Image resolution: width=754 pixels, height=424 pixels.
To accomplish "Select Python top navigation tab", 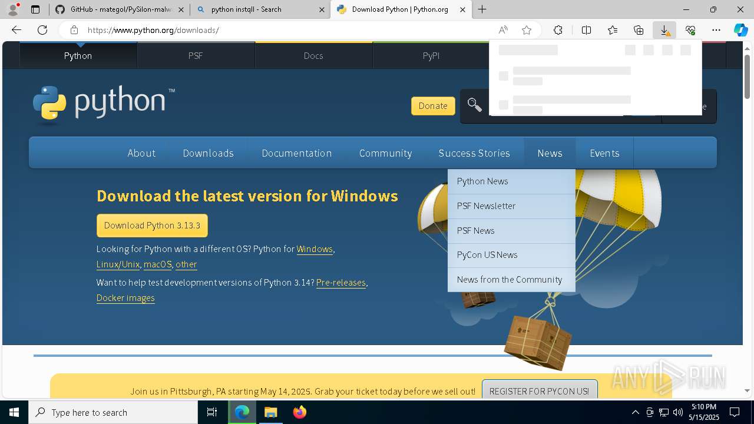I will click(78, 55).
